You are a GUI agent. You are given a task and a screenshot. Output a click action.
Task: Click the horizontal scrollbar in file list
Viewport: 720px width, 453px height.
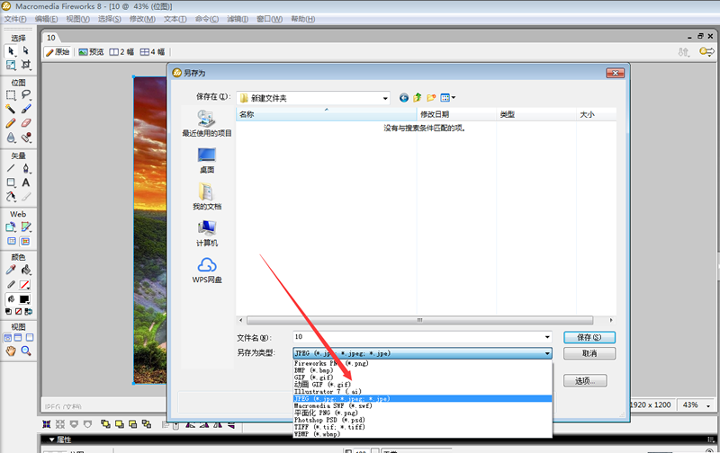[419, 320]
